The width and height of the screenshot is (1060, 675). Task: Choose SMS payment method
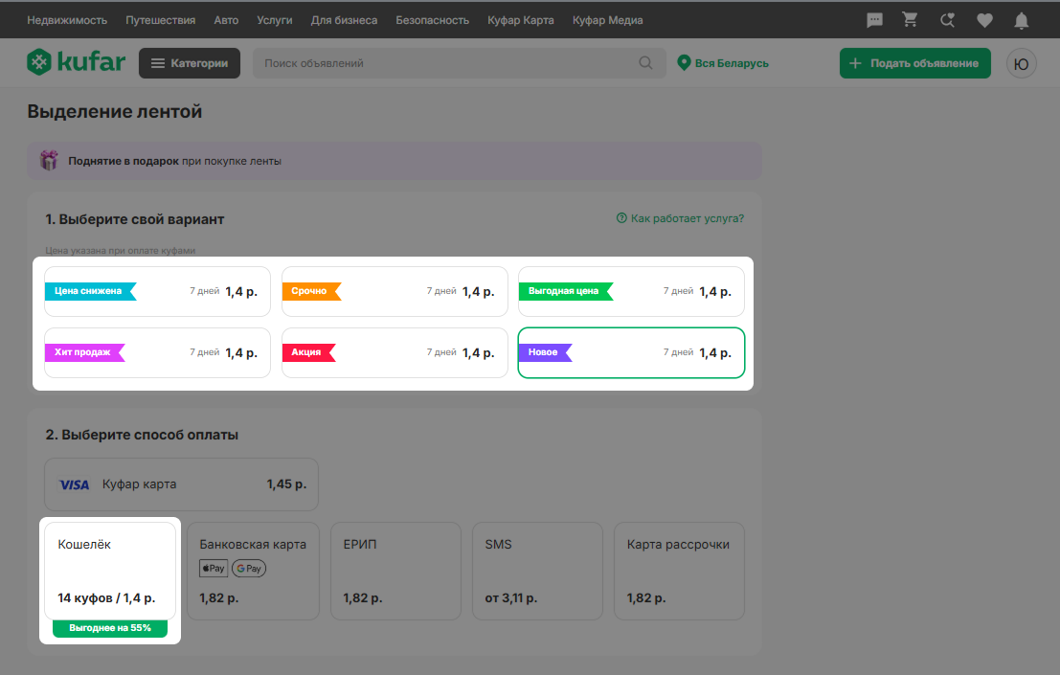537,571
